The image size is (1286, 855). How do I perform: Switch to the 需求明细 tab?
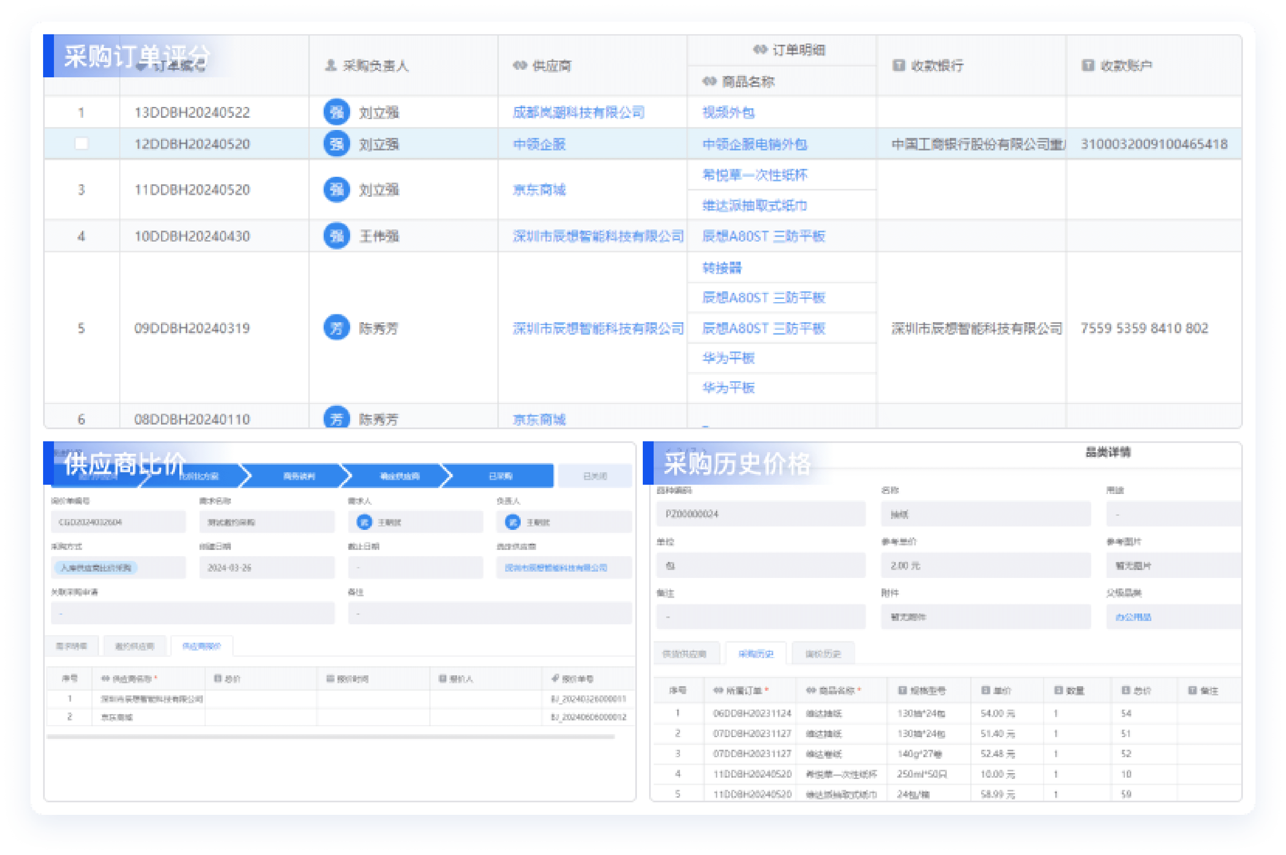72,646
